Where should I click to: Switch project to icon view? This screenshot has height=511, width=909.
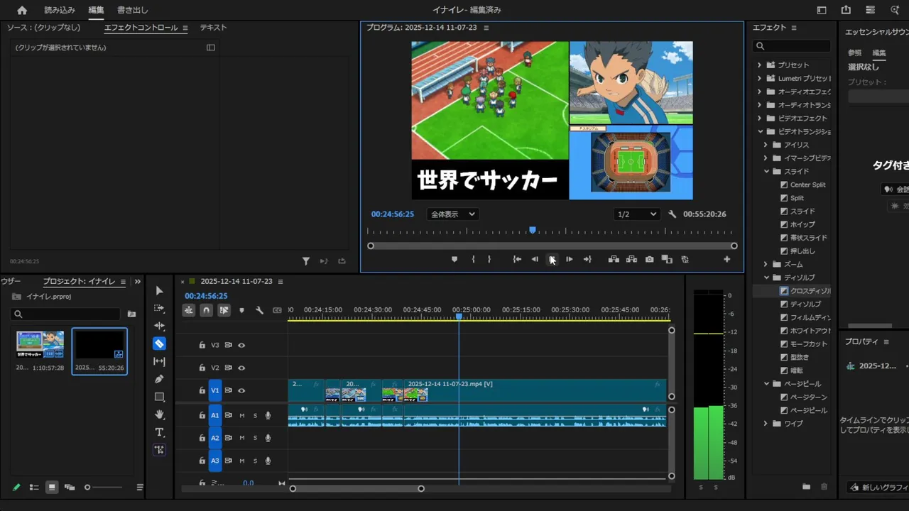(52, 488)
